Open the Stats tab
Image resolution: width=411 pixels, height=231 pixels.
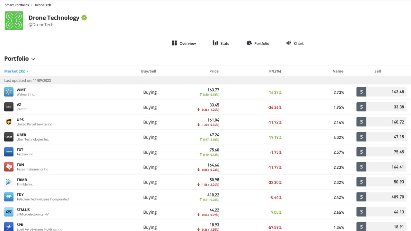221,43
